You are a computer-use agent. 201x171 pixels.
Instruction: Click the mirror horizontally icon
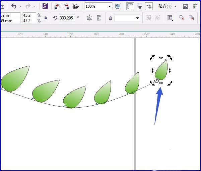point(89,18)
